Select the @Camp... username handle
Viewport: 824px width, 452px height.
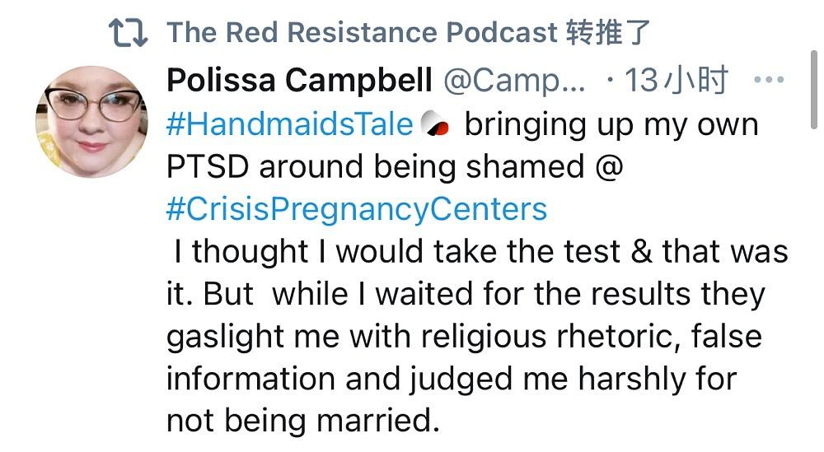[515, 81]
